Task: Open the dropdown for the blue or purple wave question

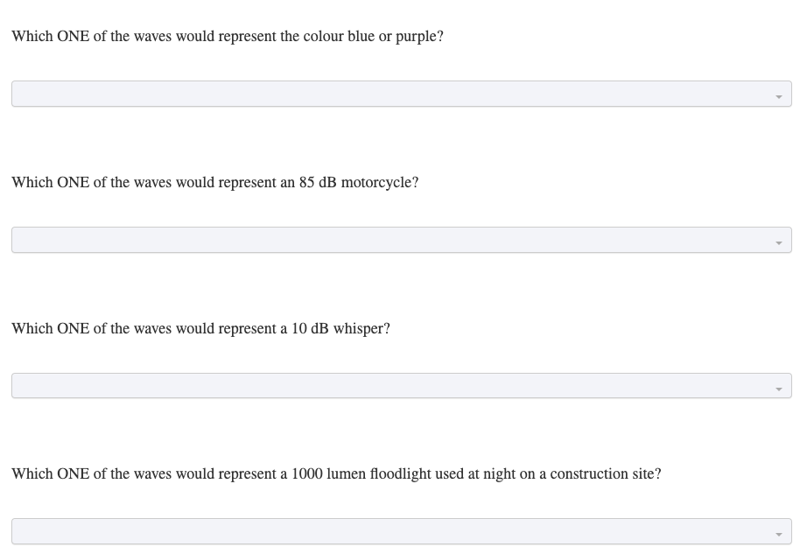Action: pyautogui.click(x=400, y=94)
